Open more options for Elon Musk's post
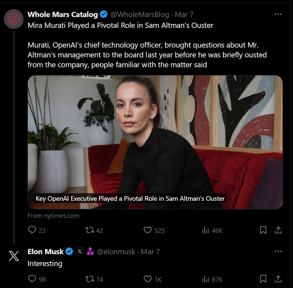Image resolution: width=293 pixels, height=288 pixels. click(278, 252)
